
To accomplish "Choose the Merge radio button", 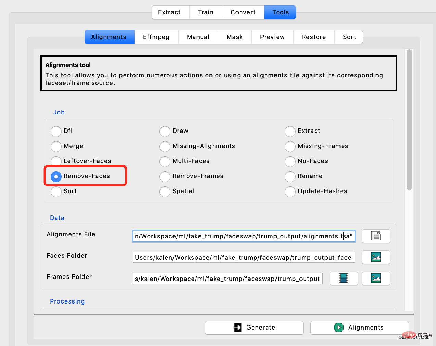I will pos(56,146).
